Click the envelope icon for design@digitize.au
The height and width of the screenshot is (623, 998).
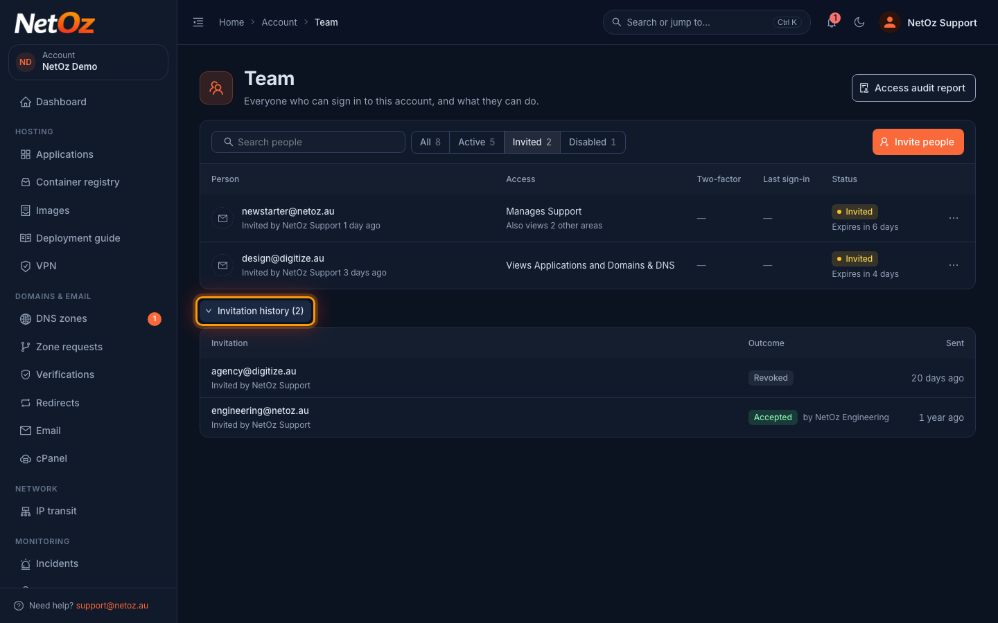[x=222, y=265]
